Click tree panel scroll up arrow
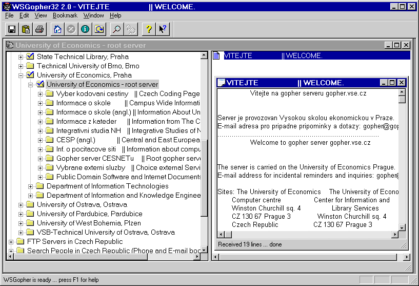 click(x=204, y=55)
